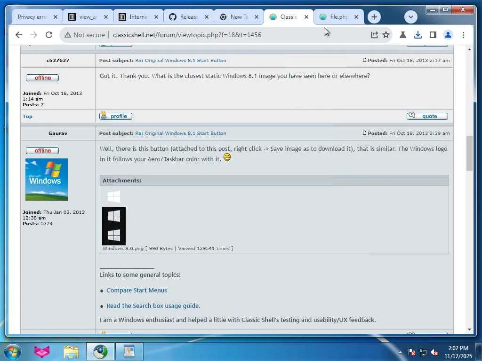The width and height of the screenshot is (482, 361).
Task: Click the scrollbar up arrow
Action: point(469,49)
